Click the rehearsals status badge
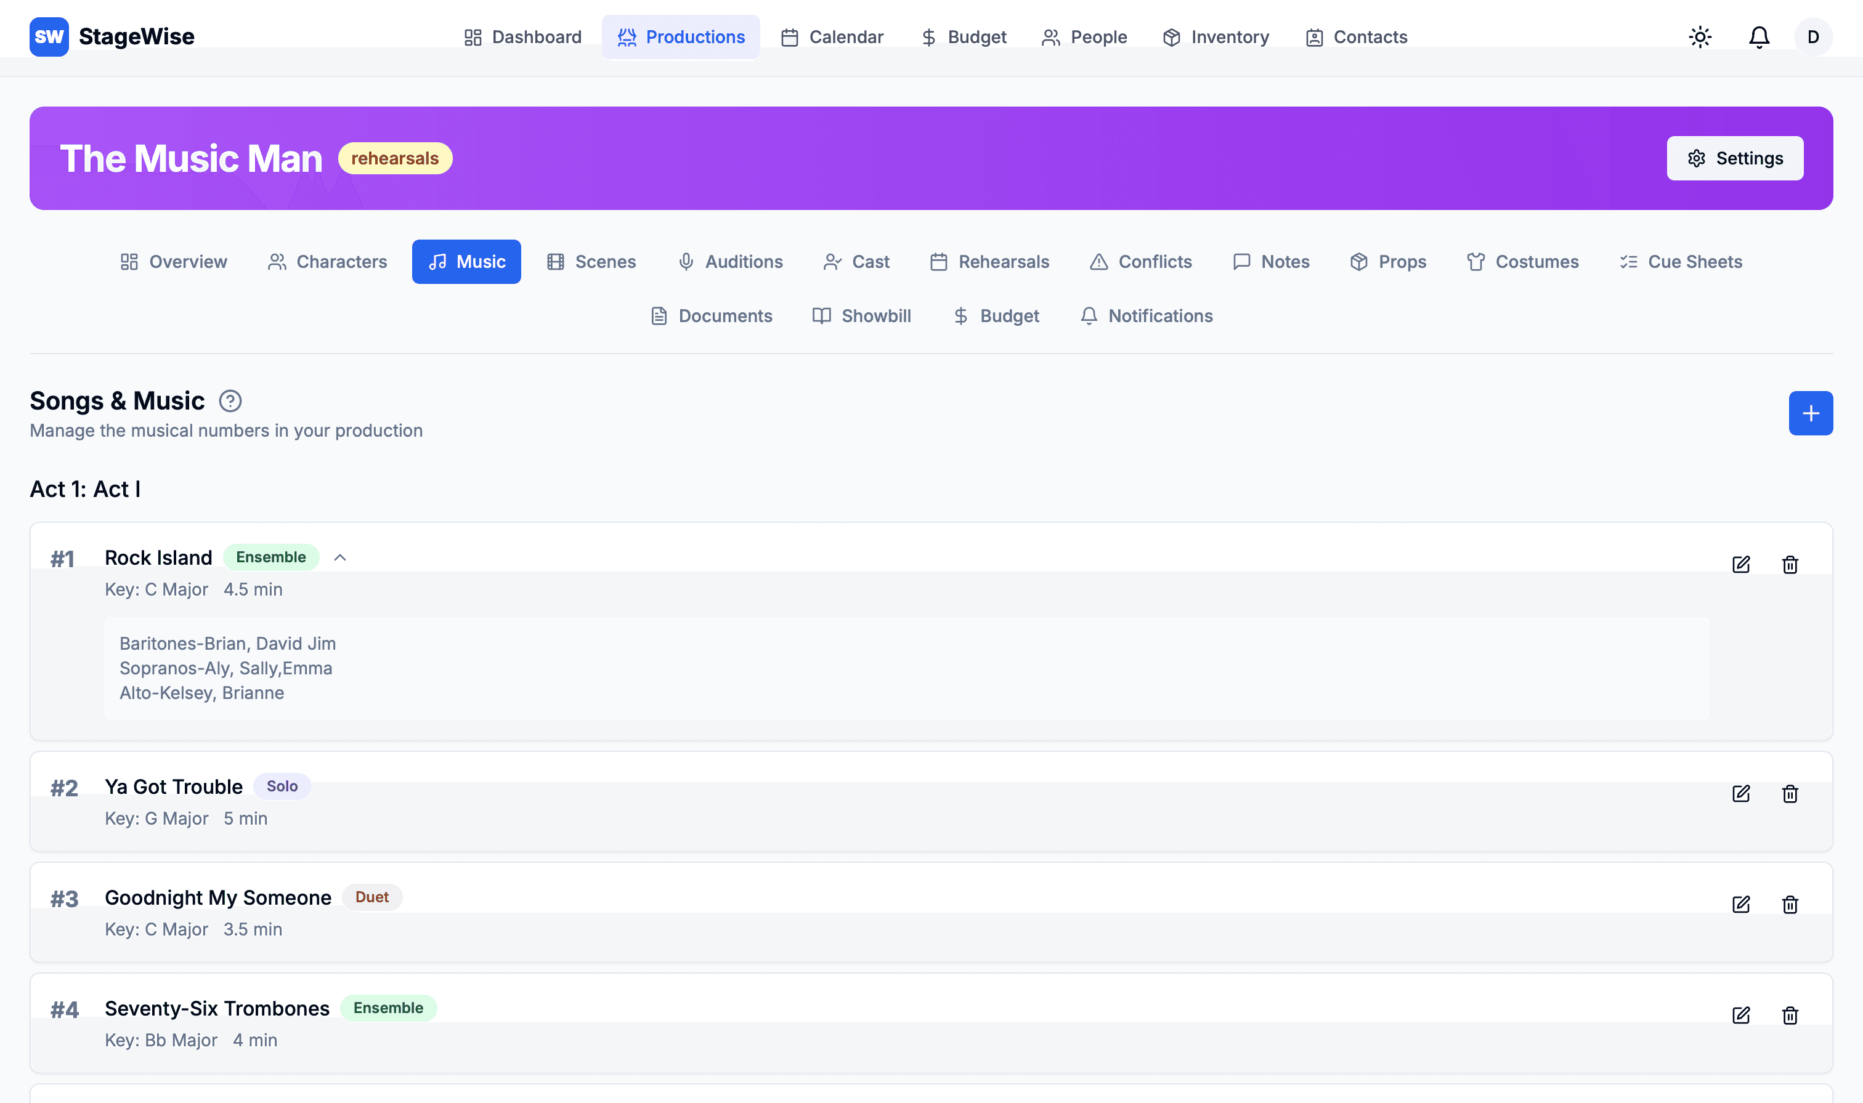1863x1103 pixels. pyautogui.click(x=395, y=158)
